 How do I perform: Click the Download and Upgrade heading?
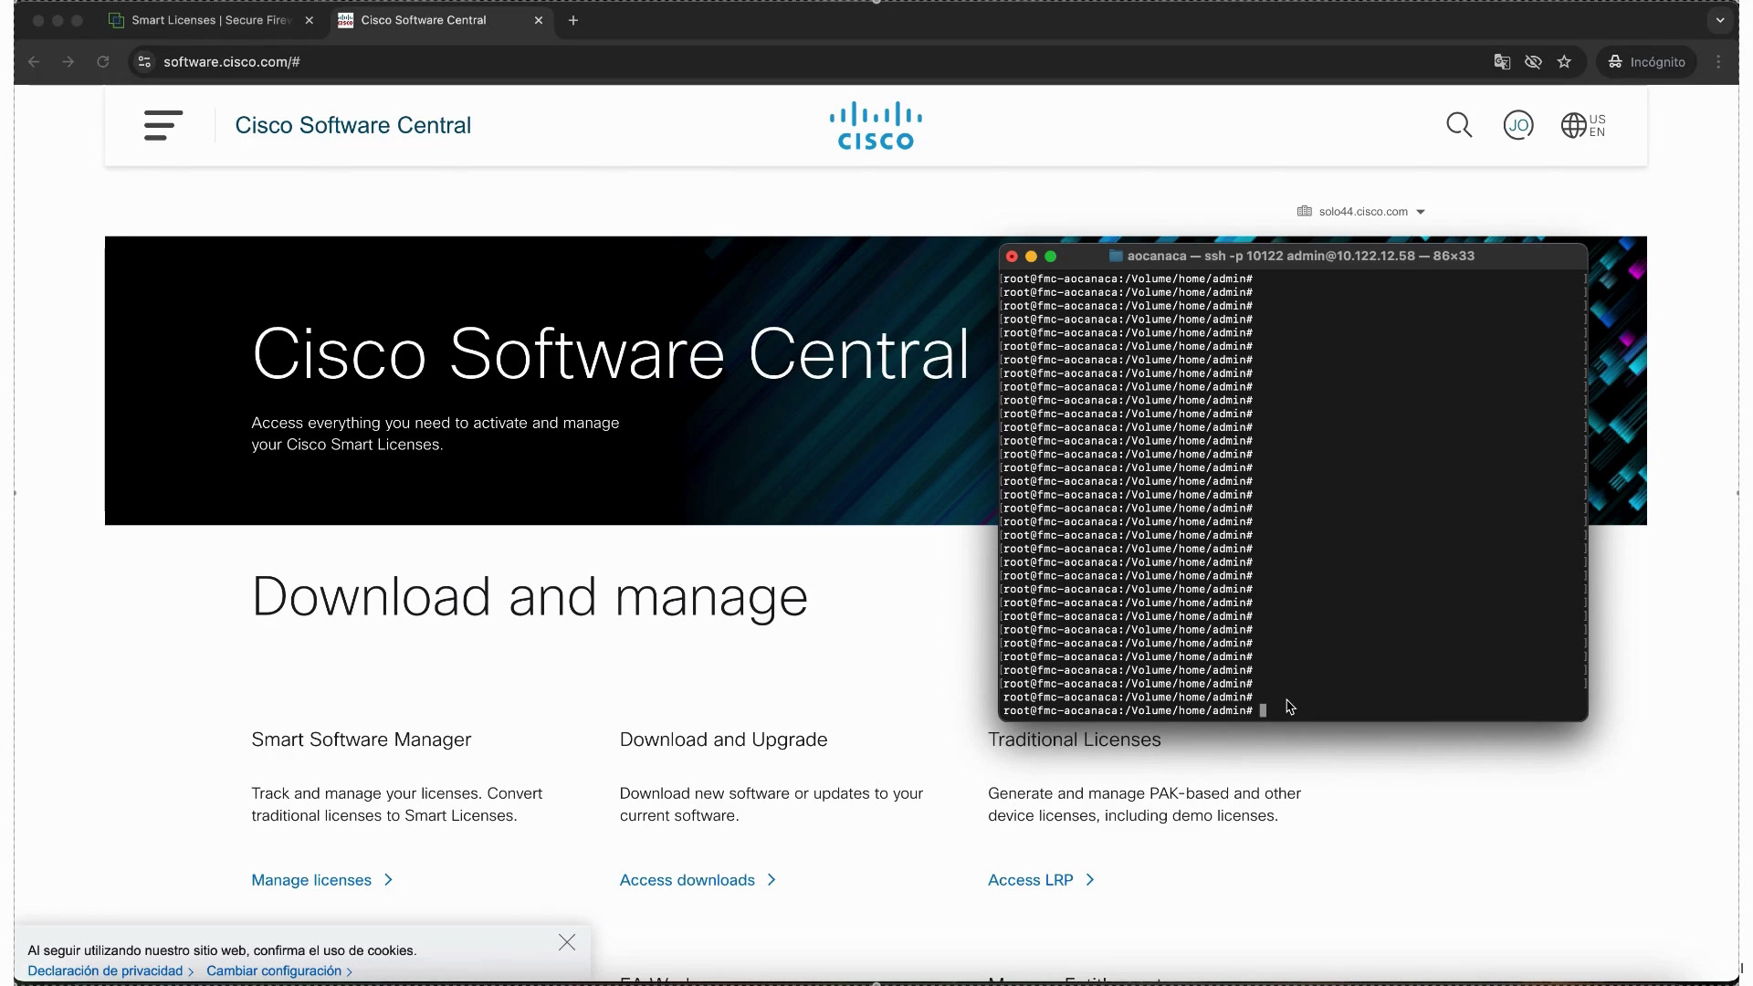point(724,739)
